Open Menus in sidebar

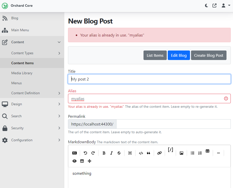coord(16,83)
